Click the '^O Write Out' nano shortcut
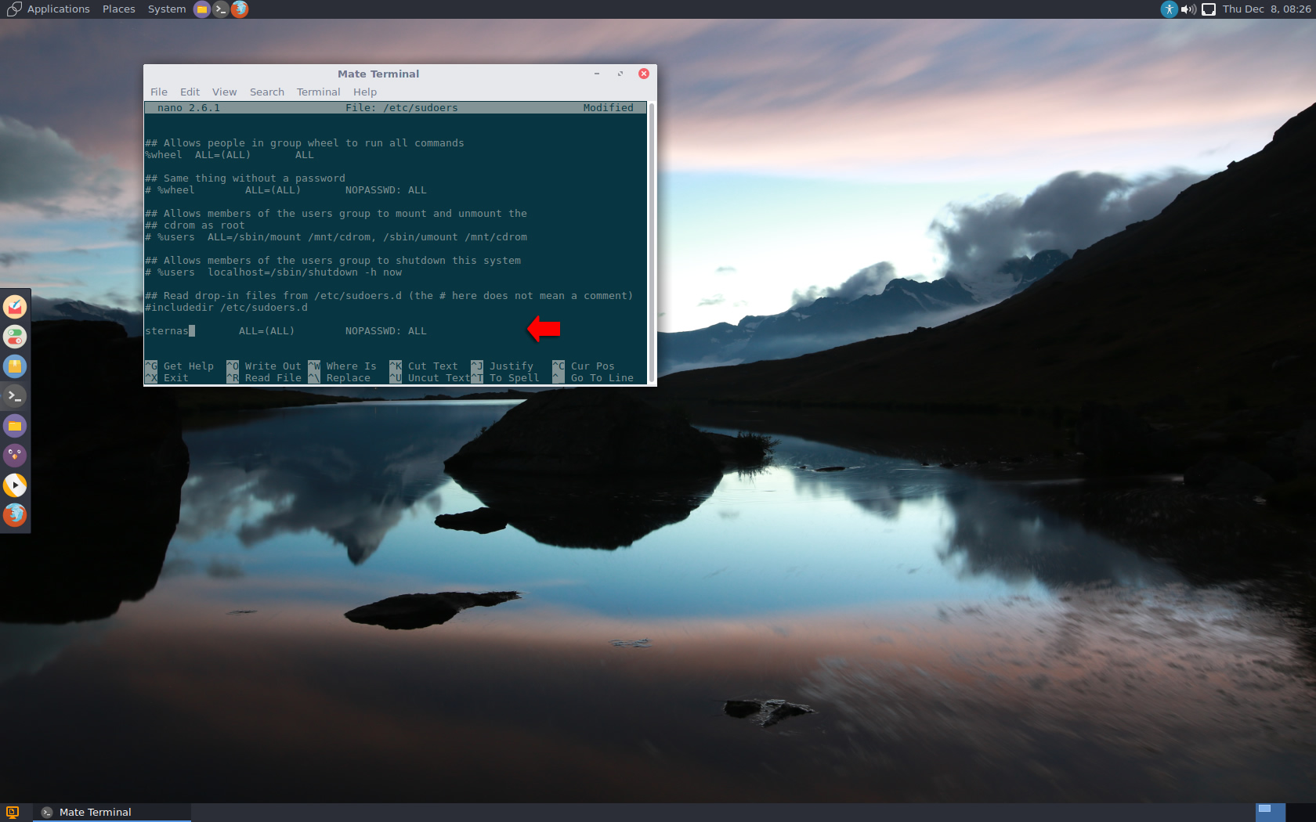The height and width of the screenshot is (822, 1316). [x=264, y=366]
